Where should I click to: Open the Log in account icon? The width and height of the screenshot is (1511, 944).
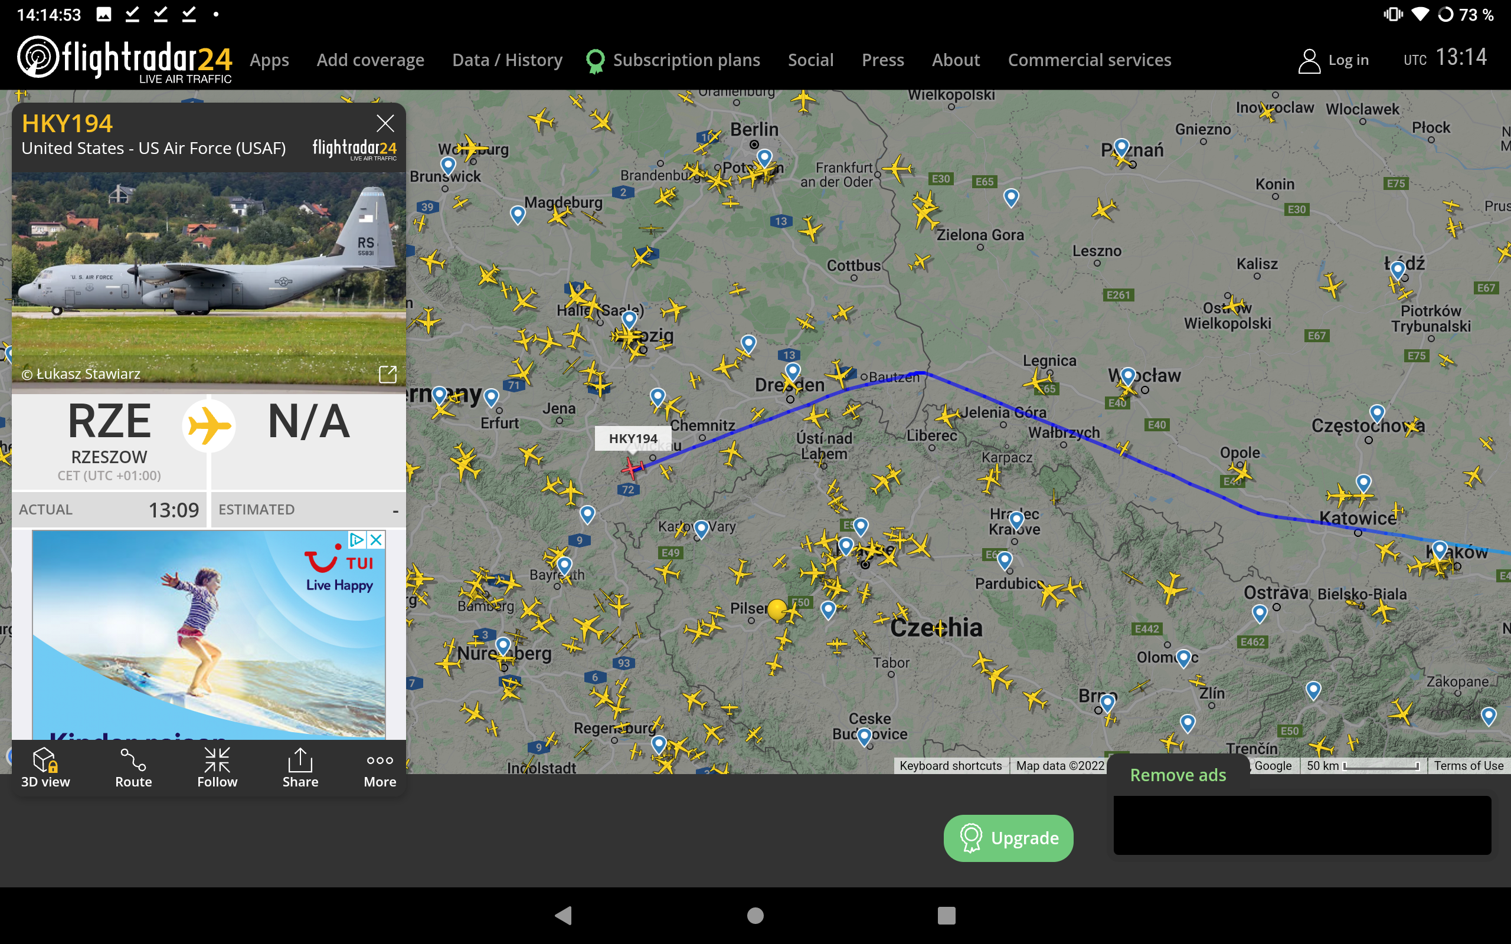point(1309,61)
